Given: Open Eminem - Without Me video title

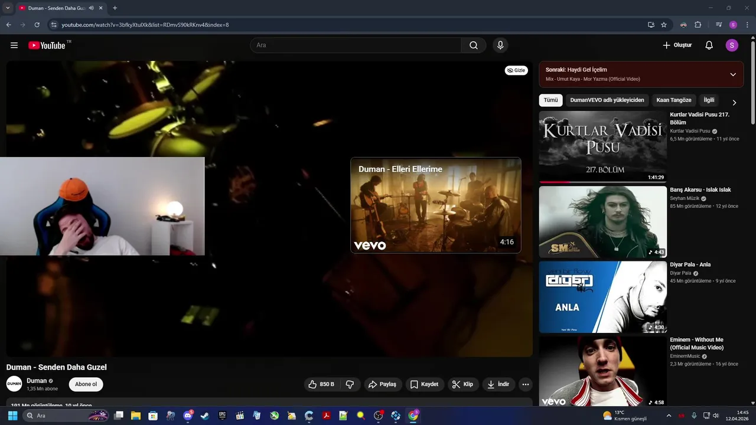Looking at the screenshot, I should pos(697,344).
